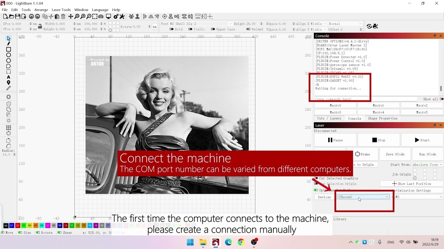Click the Pause button
Image resolution: width=444 pixels, height=249 pixels.
pos(335,140)
